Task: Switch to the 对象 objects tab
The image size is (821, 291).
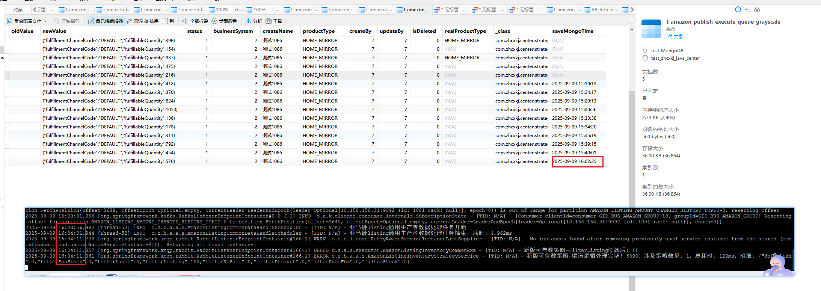Action: [x=18, y=10]
